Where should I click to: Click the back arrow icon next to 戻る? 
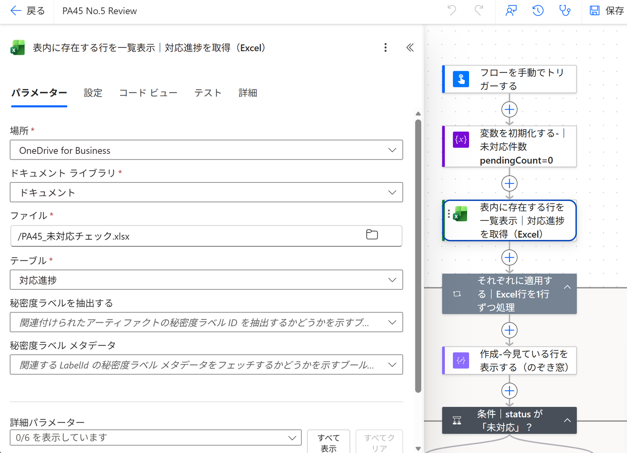click(16, 11)
